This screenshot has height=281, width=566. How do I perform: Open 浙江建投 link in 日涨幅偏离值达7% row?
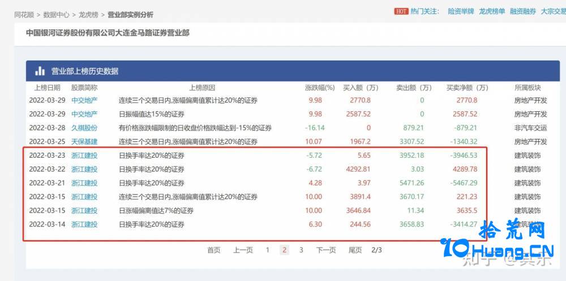pyautogui.click(x=84, y=211)
